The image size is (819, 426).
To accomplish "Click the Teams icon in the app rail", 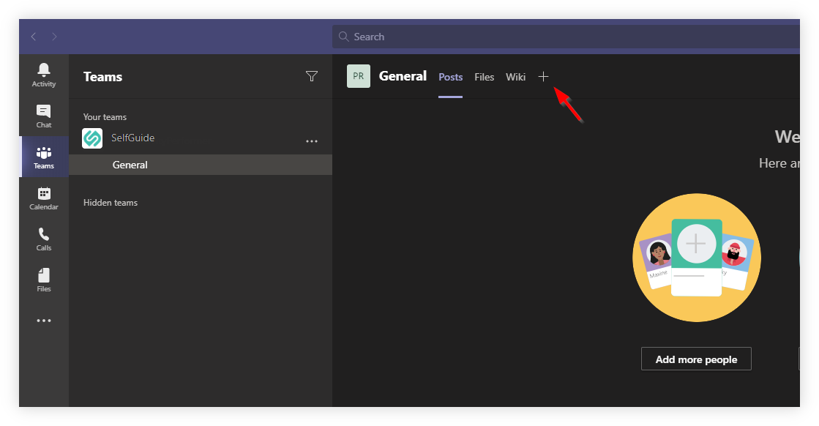I will 43,156.
